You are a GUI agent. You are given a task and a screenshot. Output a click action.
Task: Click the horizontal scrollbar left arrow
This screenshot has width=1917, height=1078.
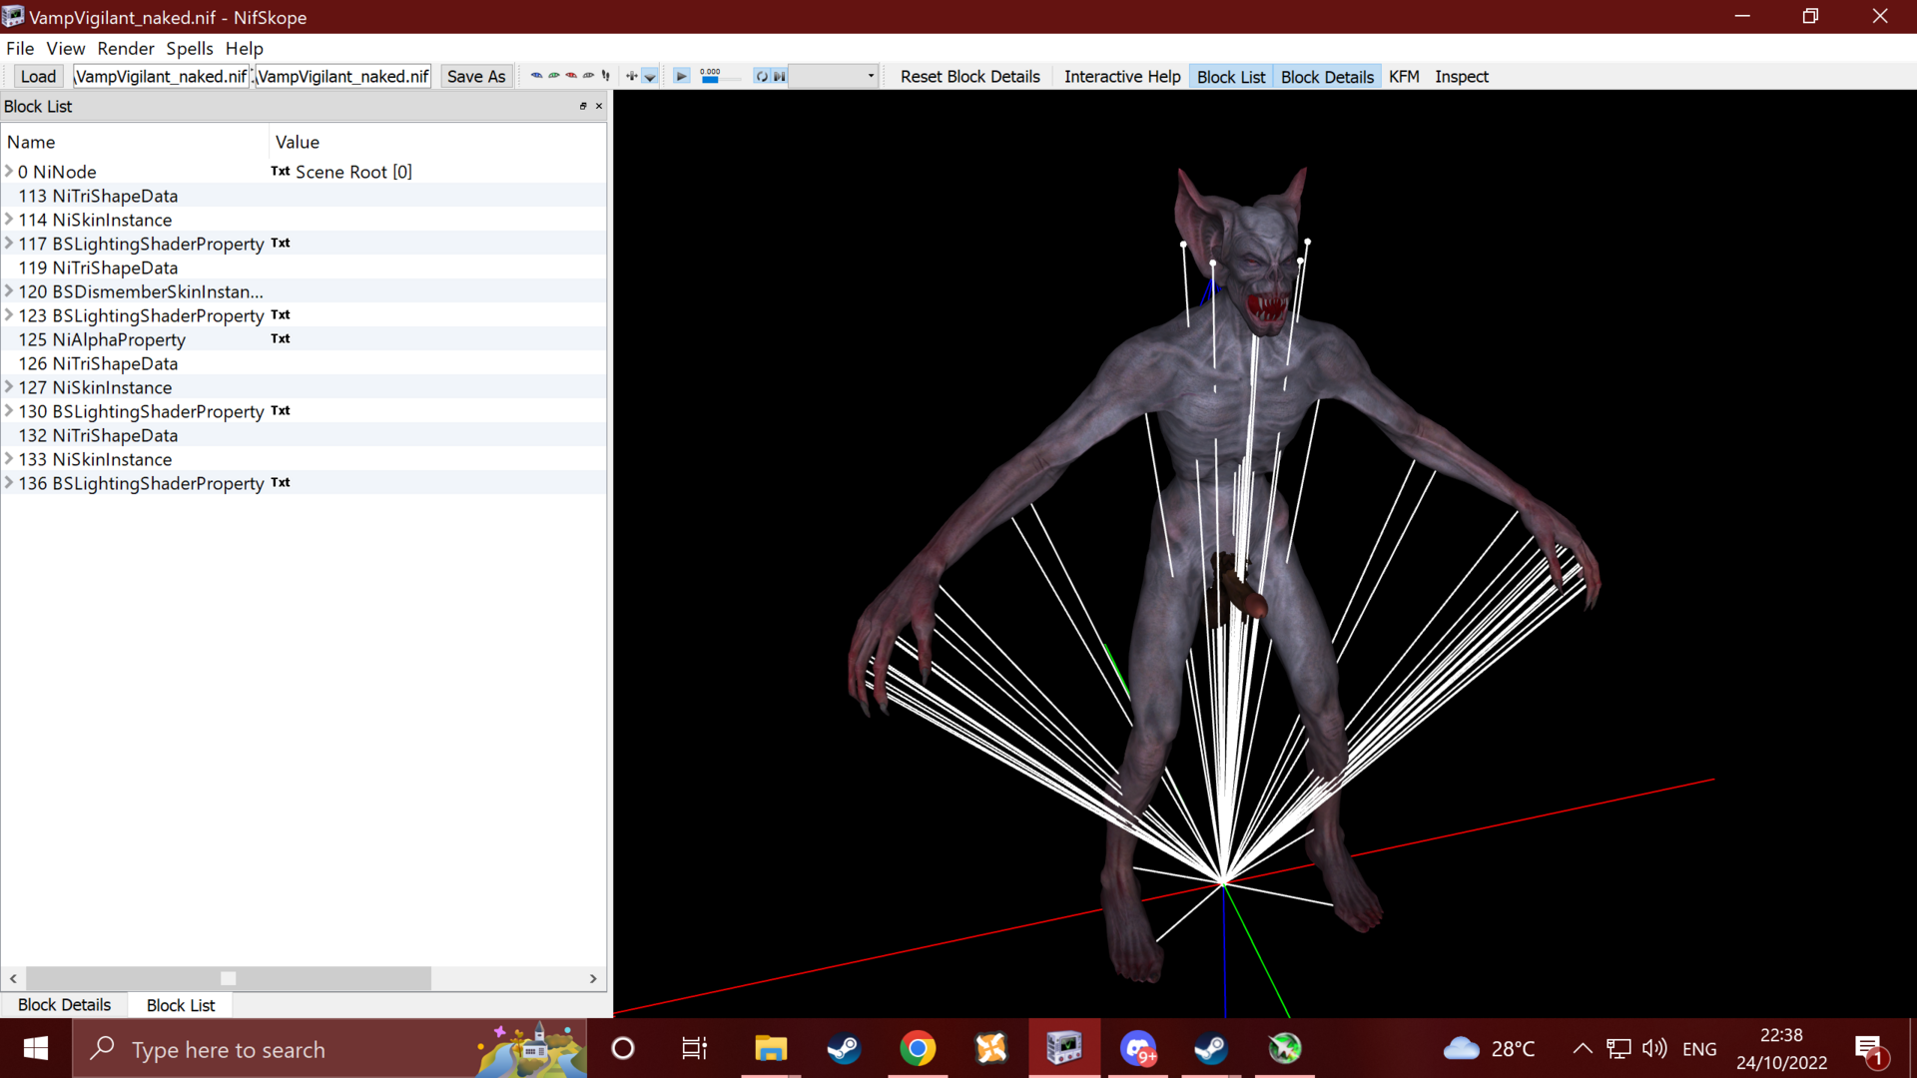[13, 978]
